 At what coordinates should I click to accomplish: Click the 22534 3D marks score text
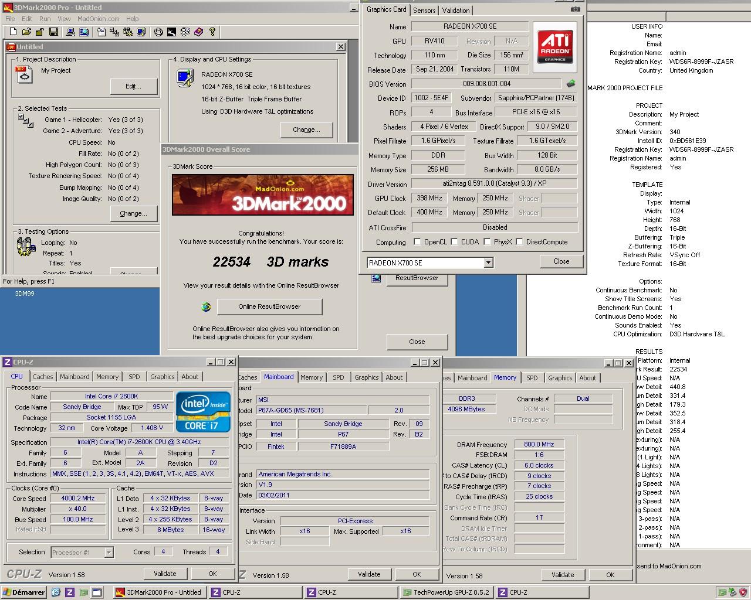click(270, 262)
